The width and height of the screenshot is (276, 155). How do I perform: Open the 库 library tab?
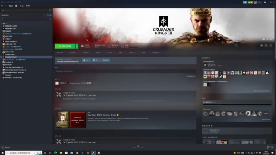16,6
